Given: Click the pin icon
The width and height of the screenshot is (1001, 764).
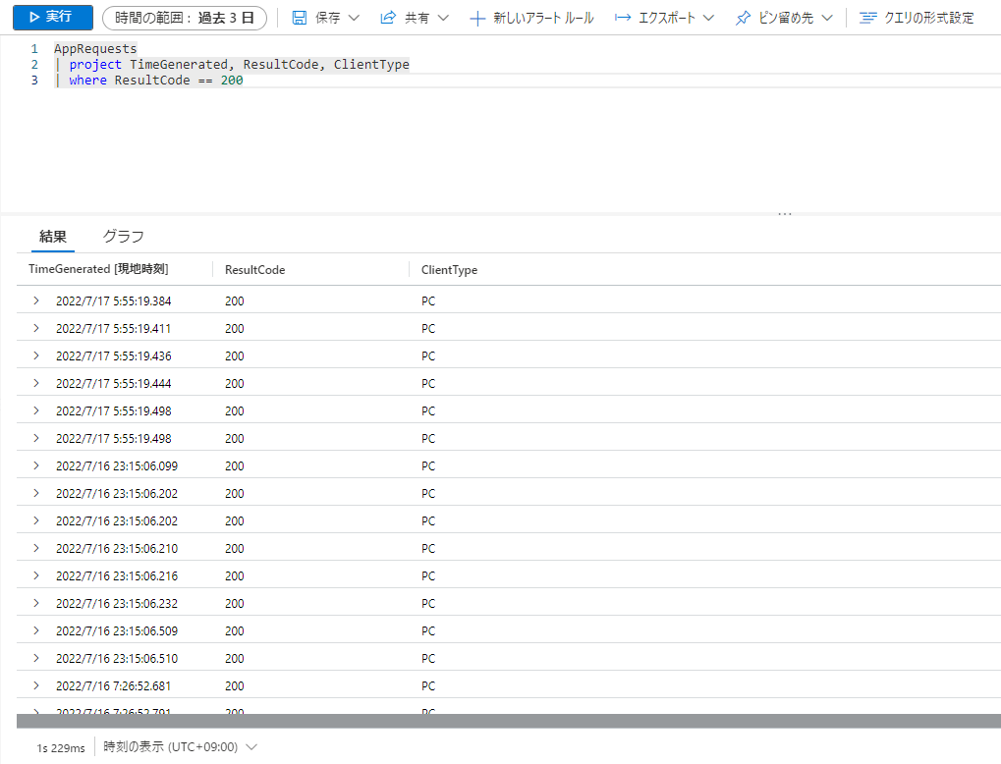Looking at the screenshot, I should [743, 18].
